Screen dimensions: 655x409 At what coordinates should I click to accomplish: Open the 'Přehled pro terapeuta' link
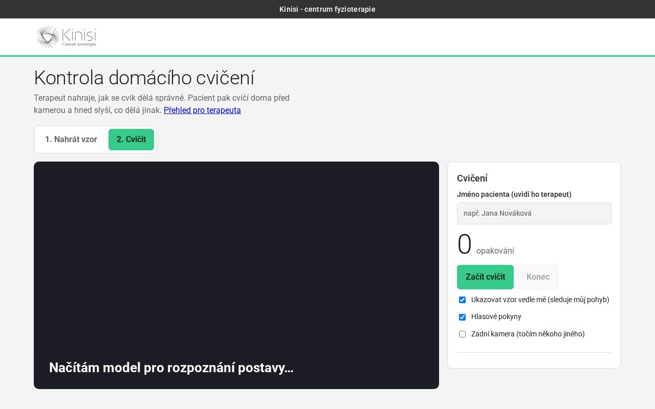pyautogui.click(x=202, y=110)
